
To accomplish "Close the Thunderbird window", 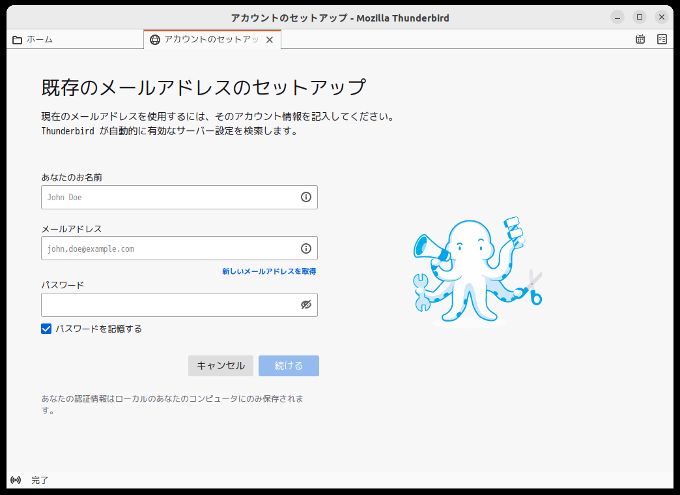I will (x=661, y=18).
